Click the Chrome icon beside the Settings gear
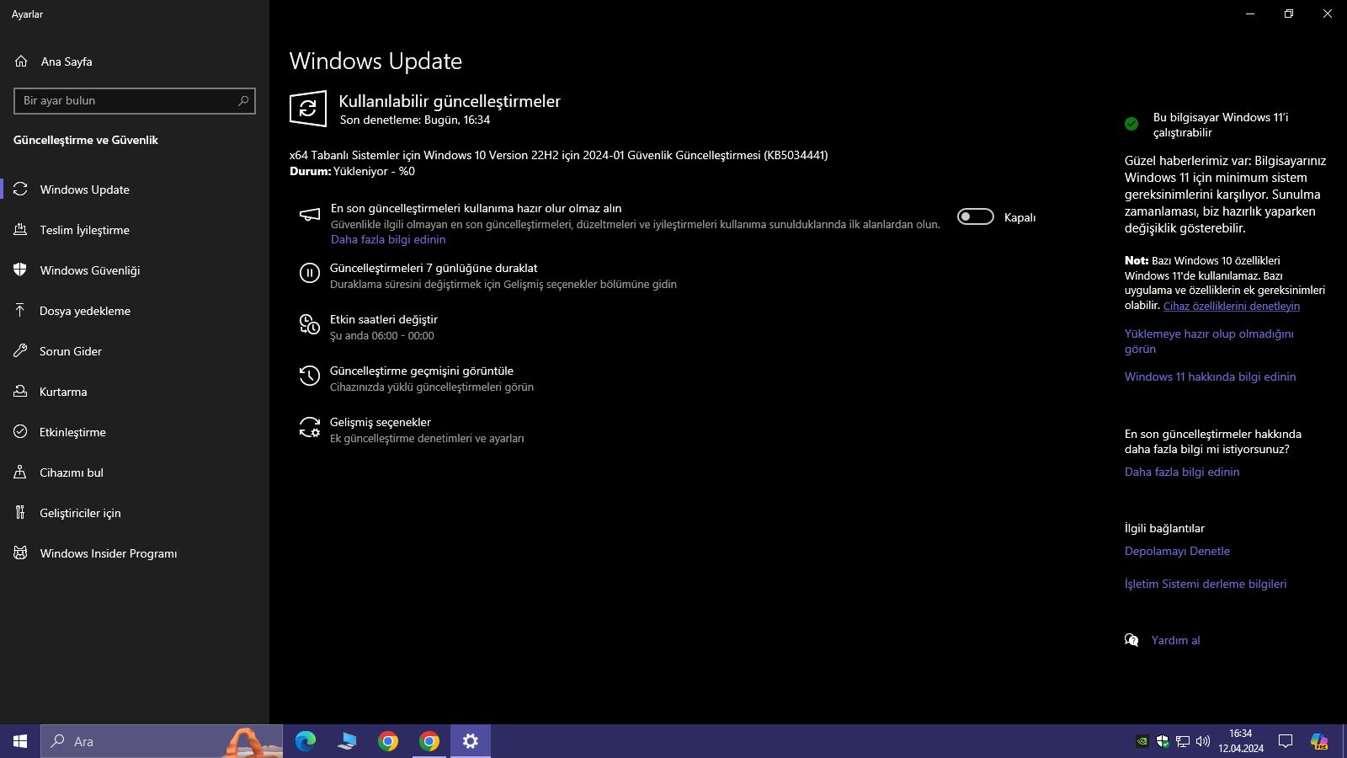1347x758 pixels. (429, 741)
